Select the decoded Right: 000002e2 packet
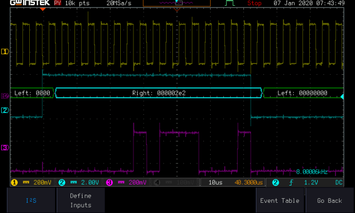The image size is (355, 213). click(x=159, y=93)
